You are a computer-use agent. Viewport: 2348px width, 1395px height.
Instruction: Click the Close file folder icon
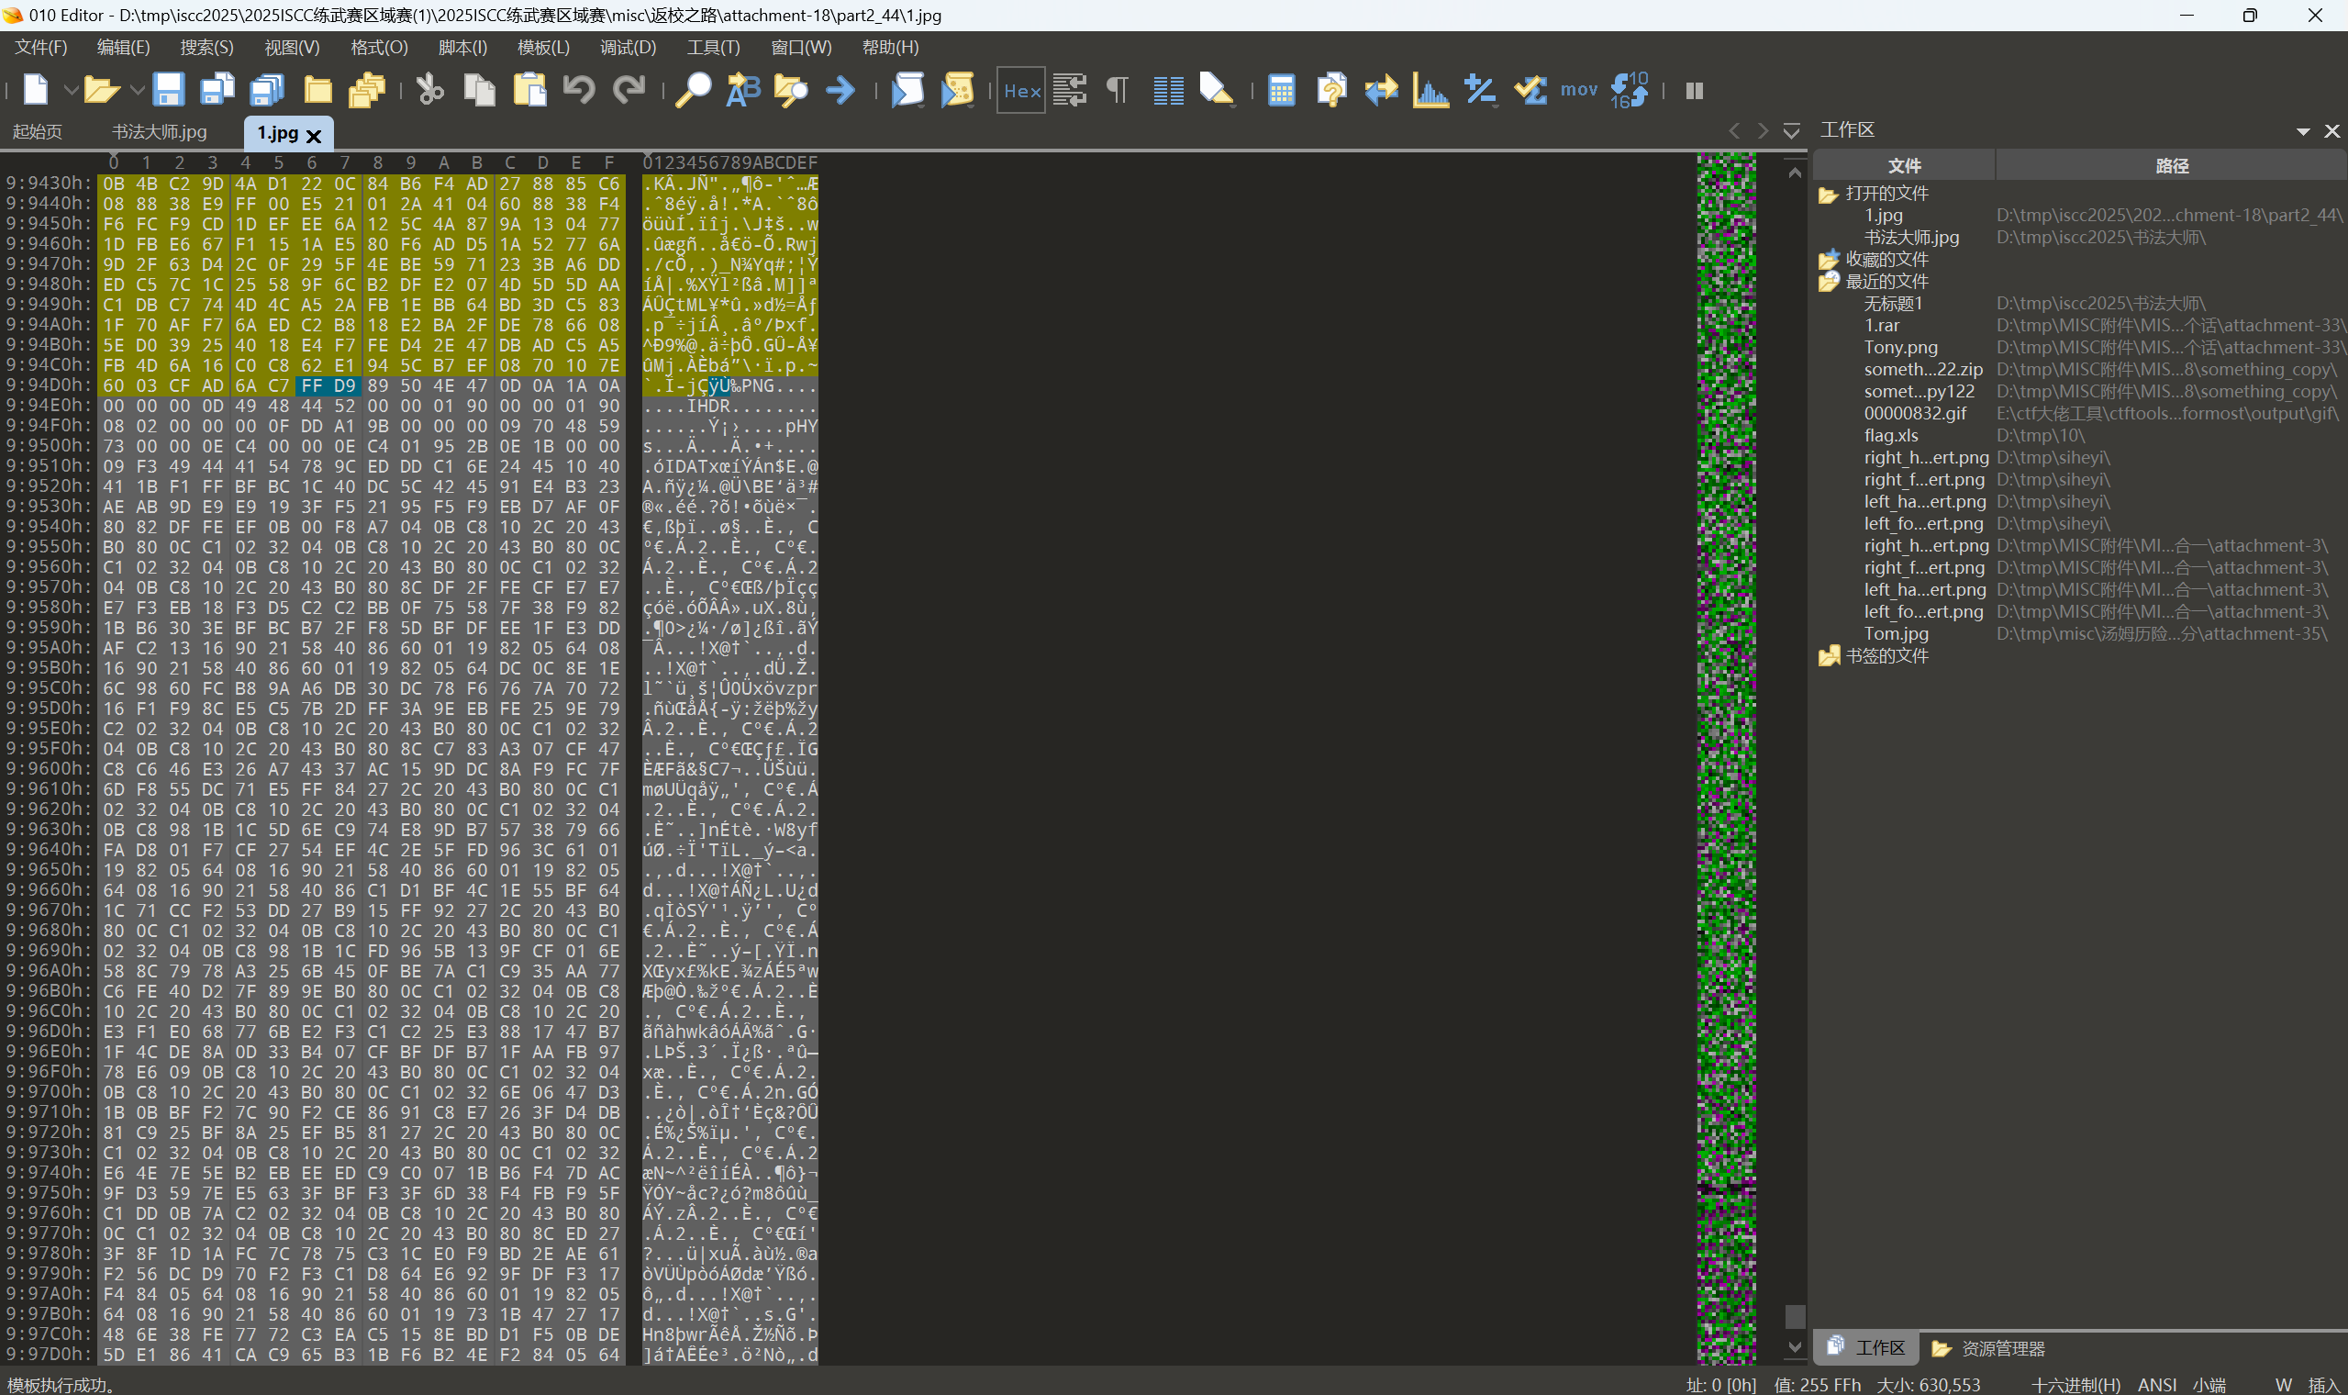[x=318, y=90]
